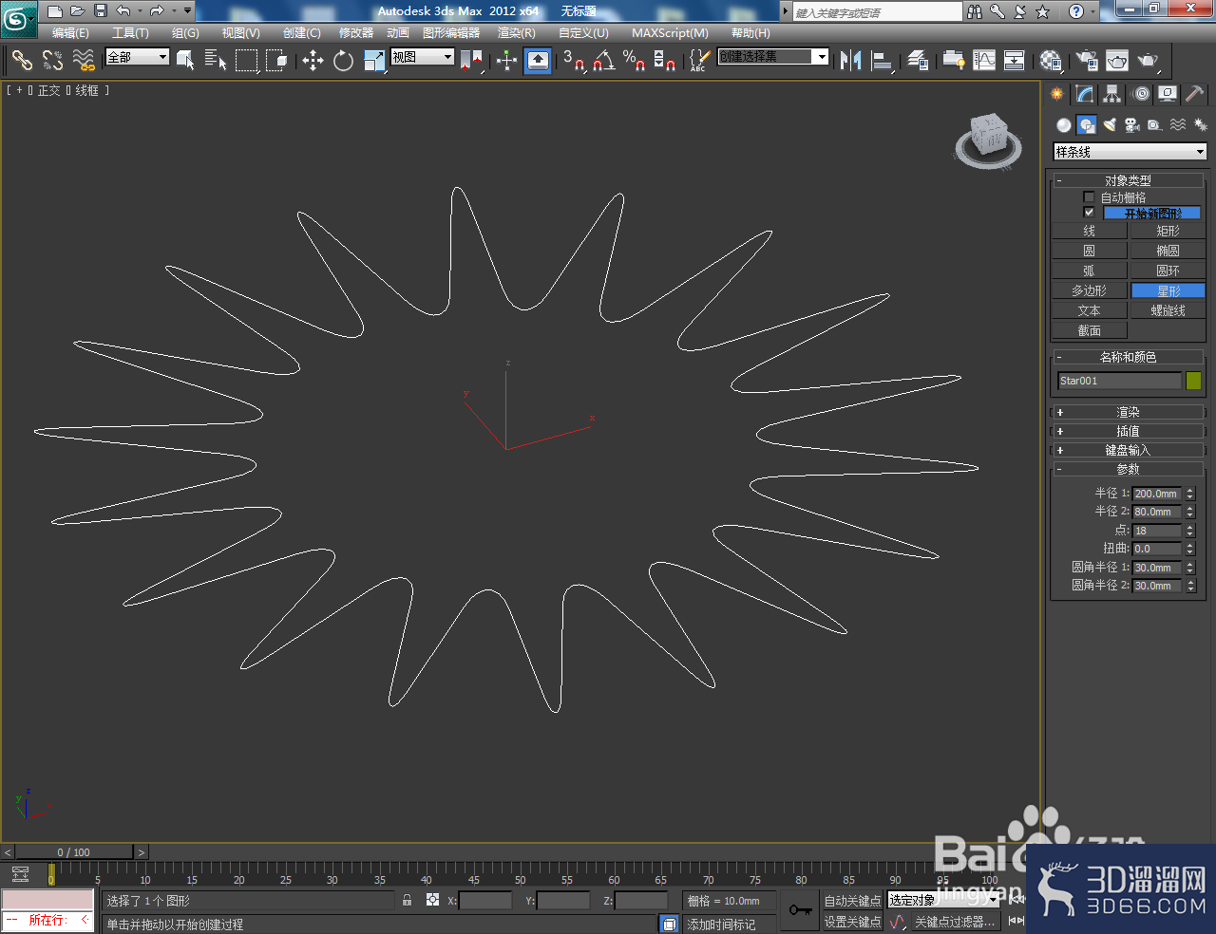Viewport: 1216px width, 934px height.
Task: Toggle Window/Crossing selection mode
Action: tap(276, 61)
